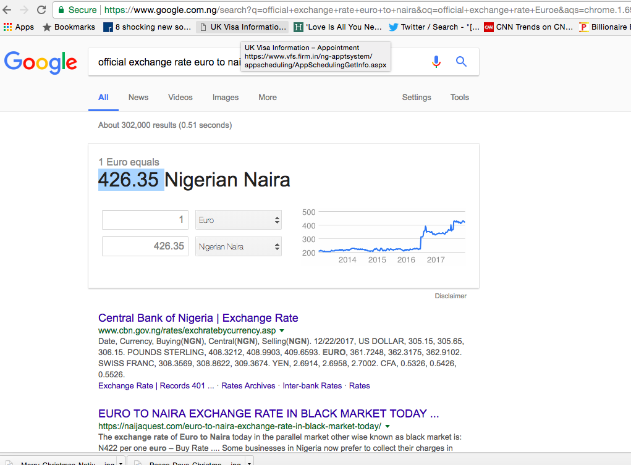
Task: Open the Apps grid shortcut in bookmarks bar
Action: (x=19, y=27)
